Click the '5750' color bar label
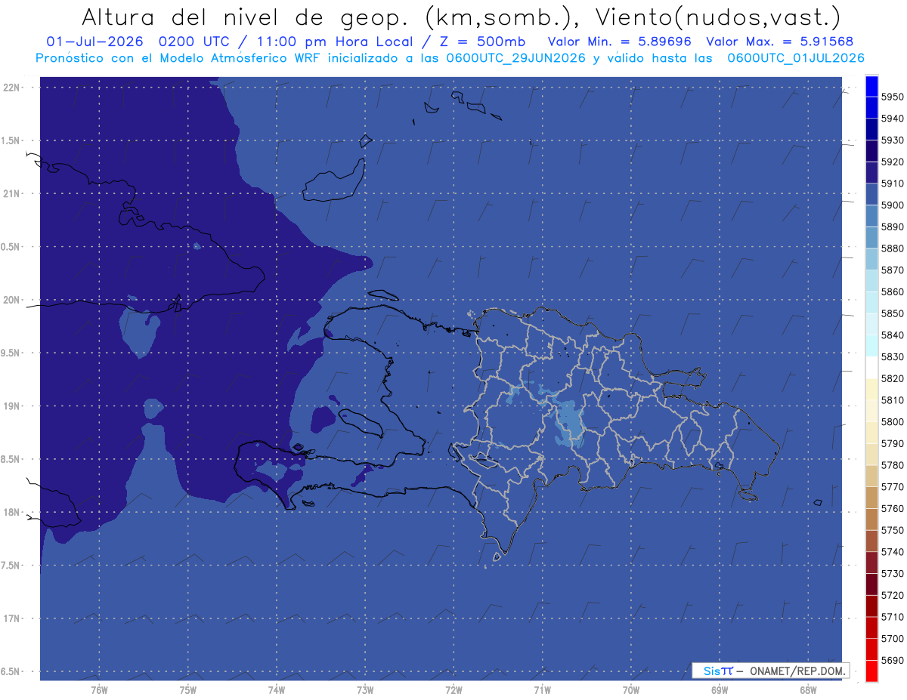Screen dimensions: 907x700 click(893, 530)
